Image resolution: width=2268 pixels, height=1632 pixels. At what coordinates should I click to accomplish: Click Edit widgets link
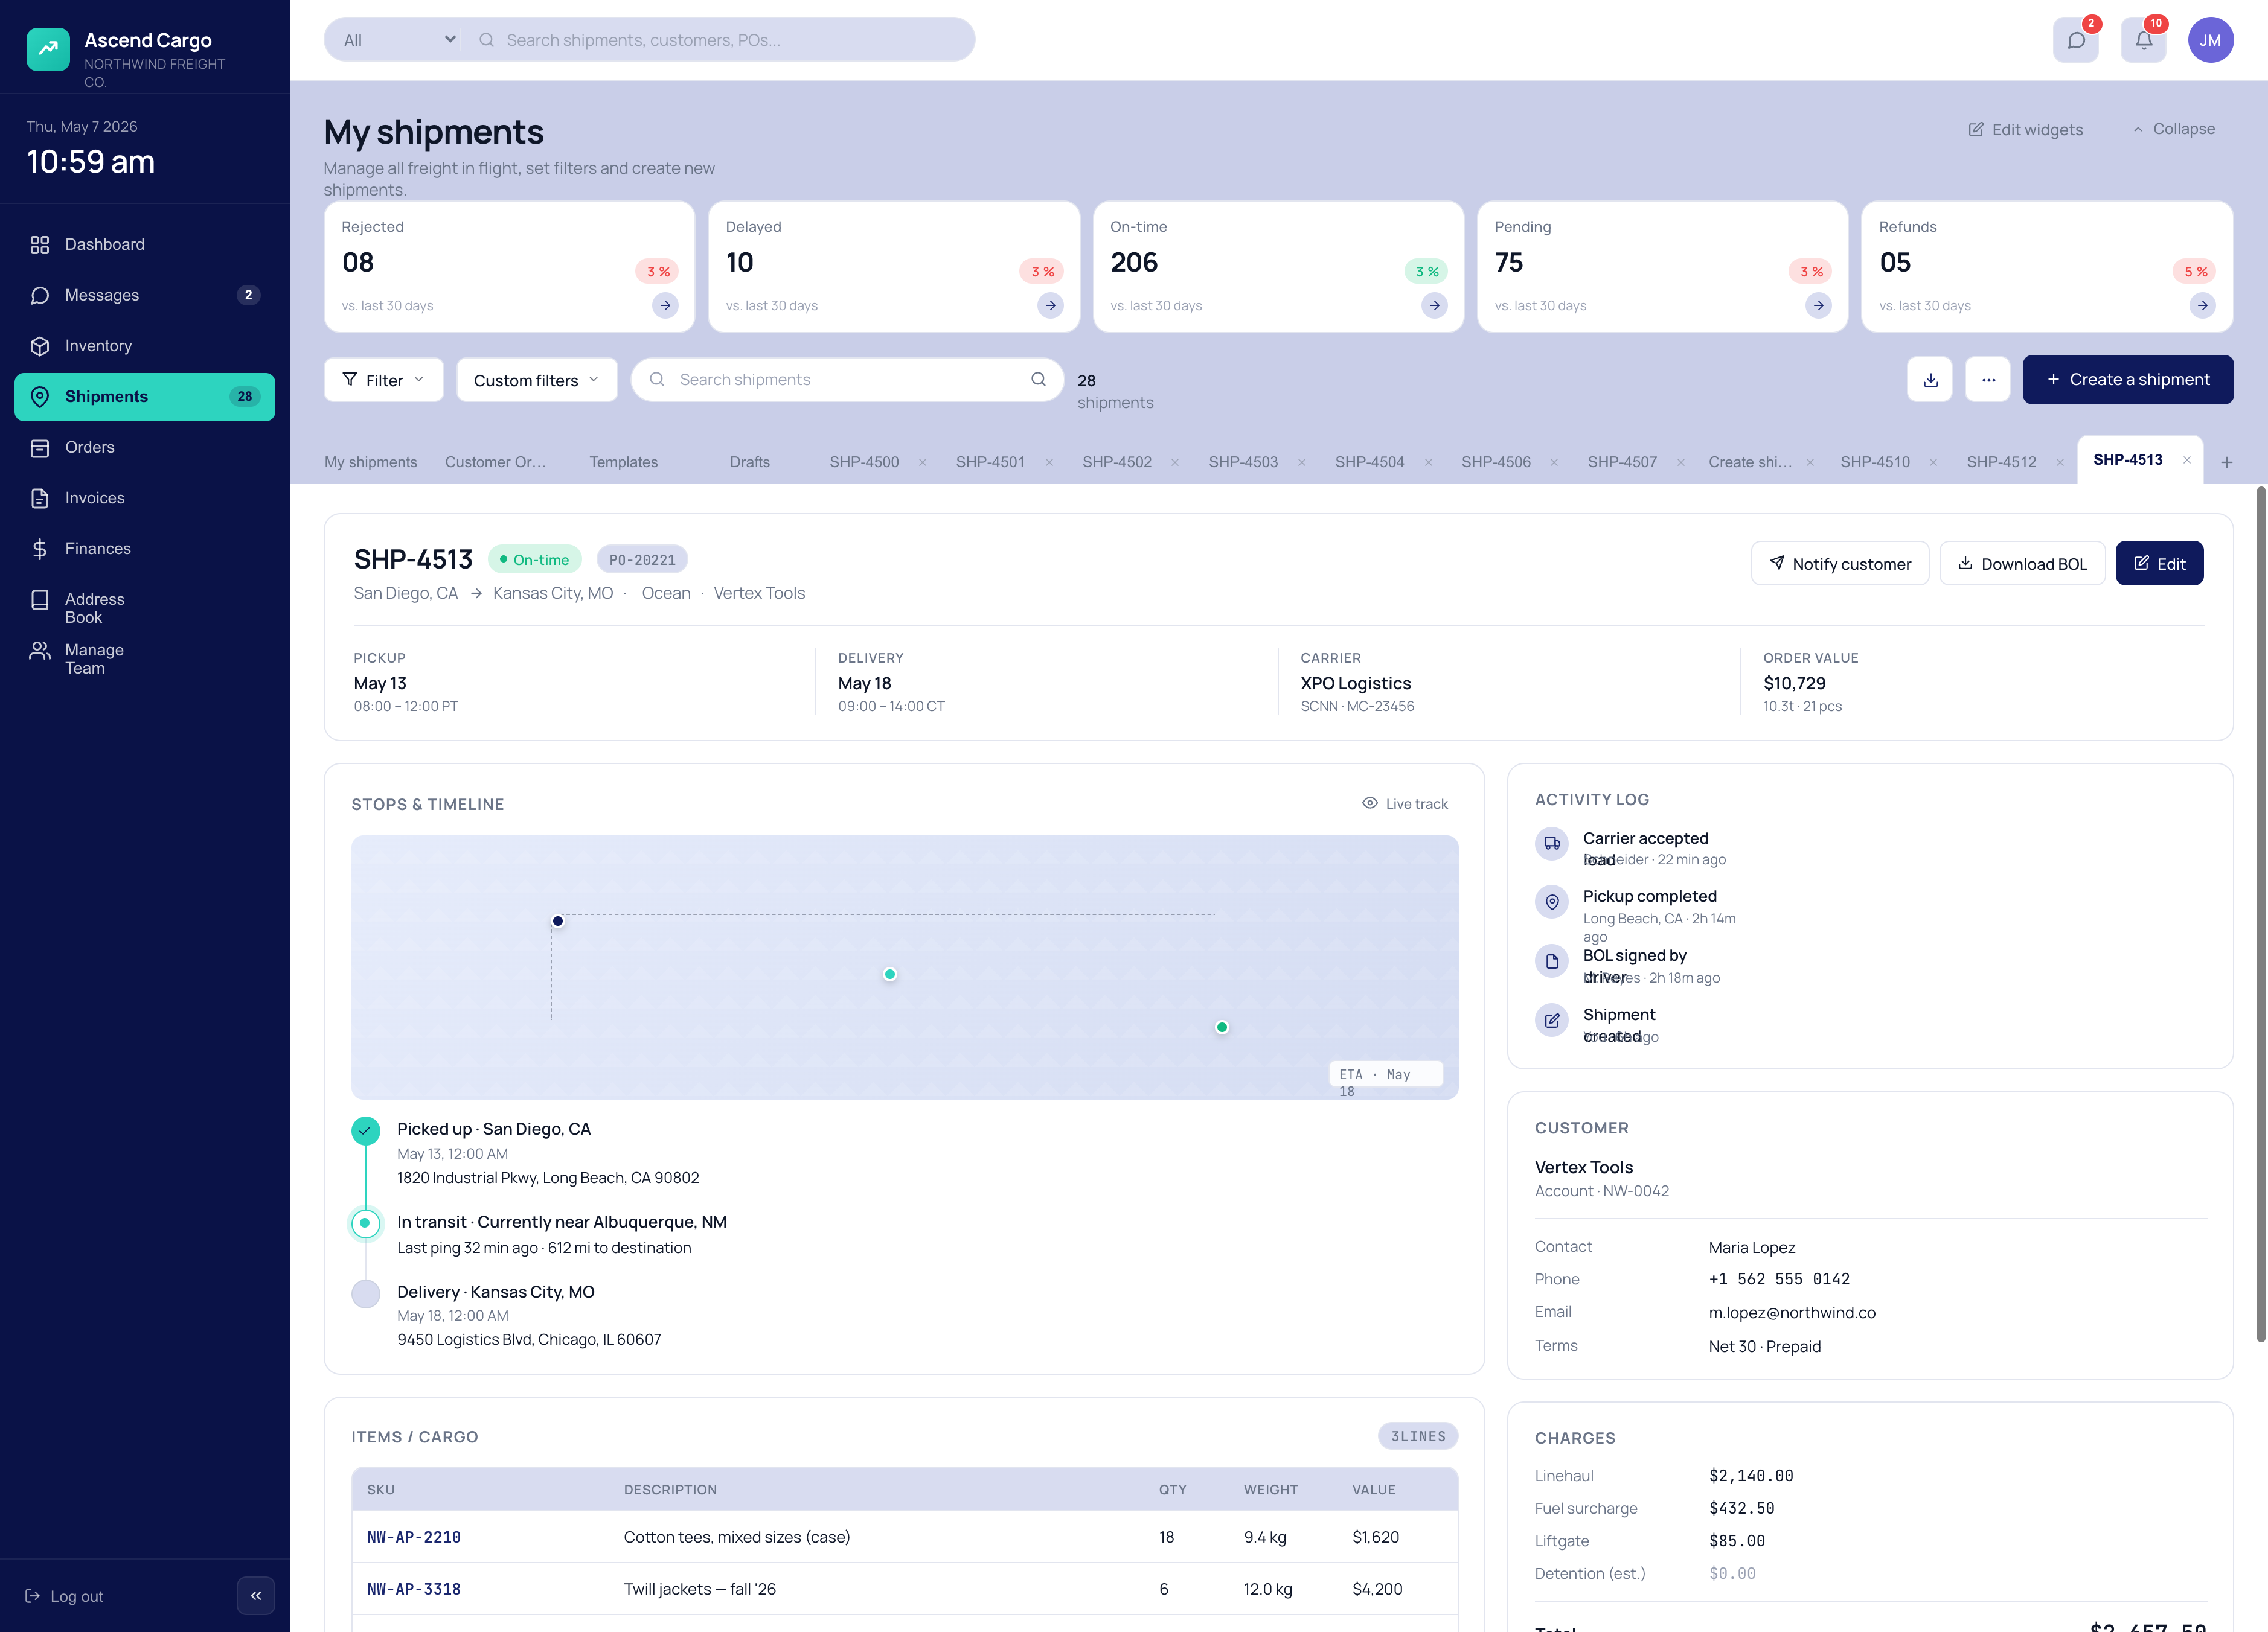[2025, 130]
